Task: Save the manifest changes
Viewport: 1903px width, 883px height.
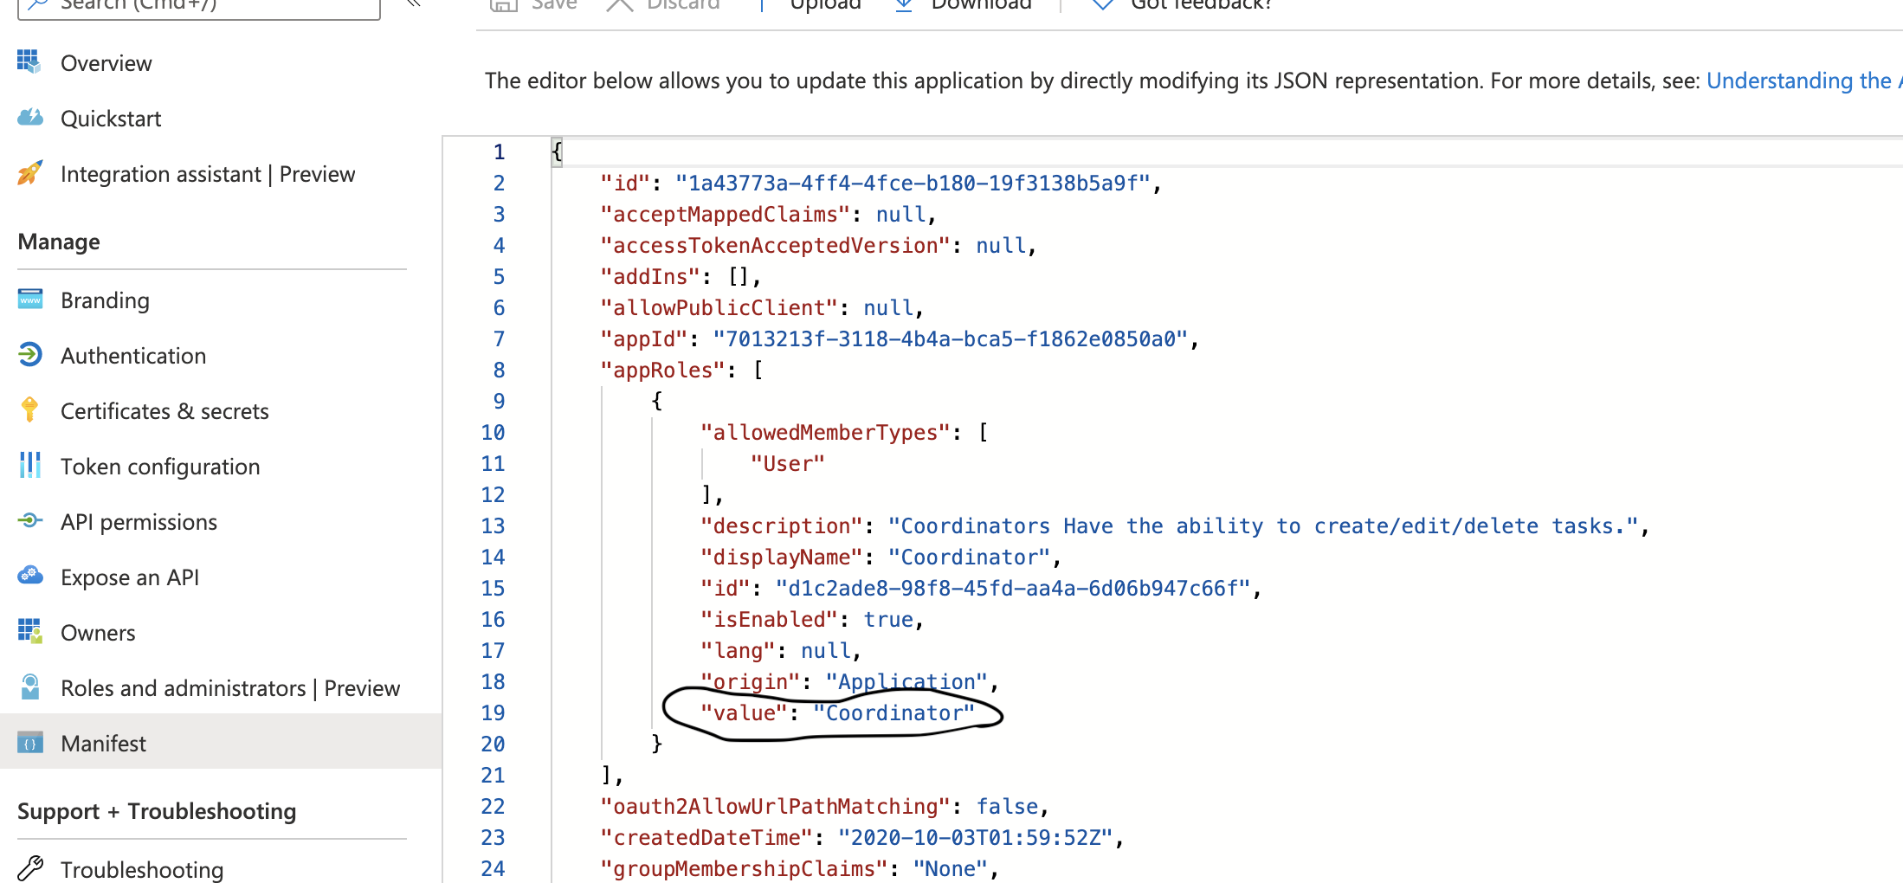Action: pyautogui.click(x=534, y=4)
